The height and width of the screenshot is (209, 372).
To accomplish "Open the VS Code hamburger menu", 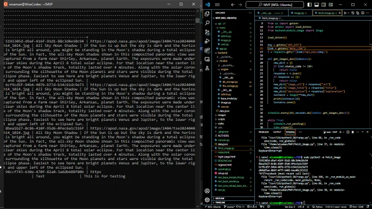I will click(217, 4).
